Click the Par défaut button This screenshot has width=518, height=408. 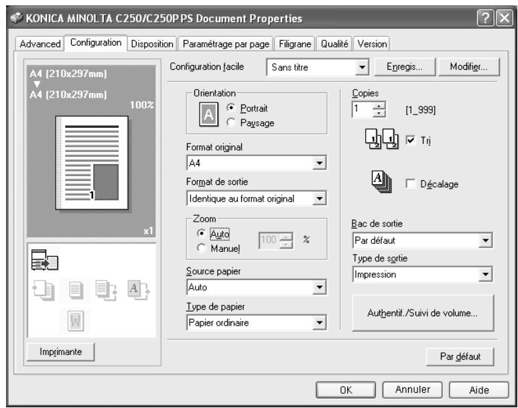[460, 356]
